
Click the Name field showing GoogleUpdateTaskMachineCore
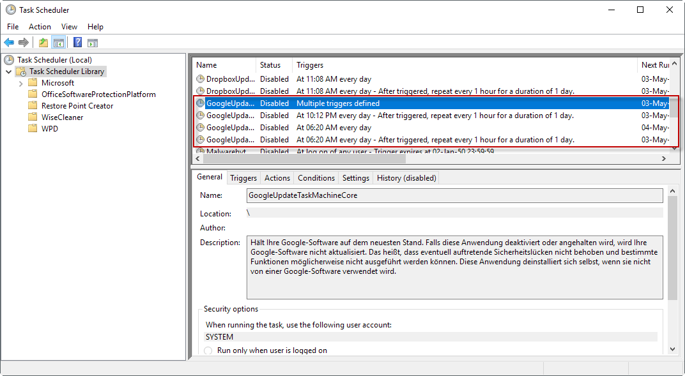455,195
